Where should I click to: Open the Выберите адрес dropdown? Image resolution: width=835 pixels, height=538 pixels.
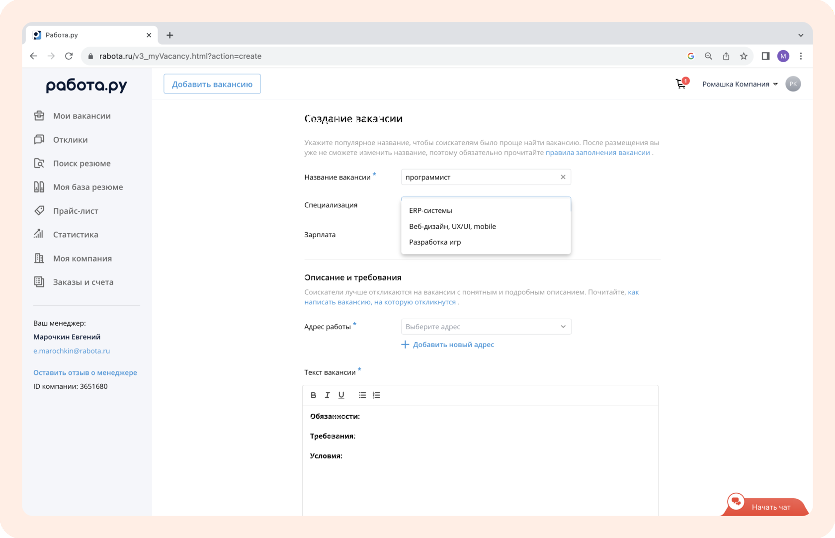pos(486,327)
